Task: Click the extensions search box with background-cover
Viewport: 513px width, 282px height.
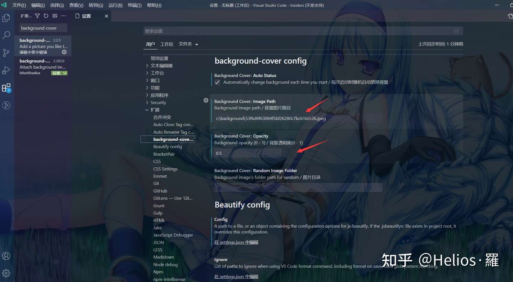Action: (x=43, y=28)
